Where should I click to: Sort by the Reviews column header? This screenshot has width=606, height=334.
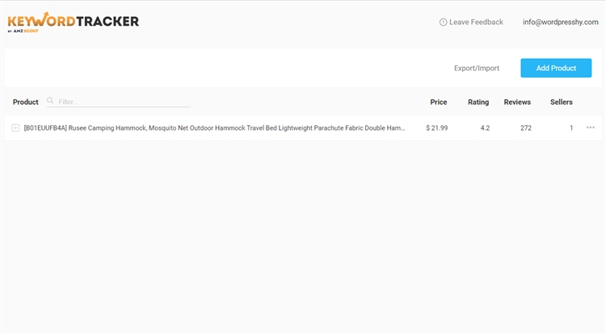pos(517,102)
